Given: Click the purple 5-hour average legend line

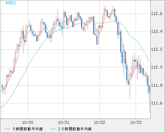Looking at the screenshot, I should click(x=7, y=129).
